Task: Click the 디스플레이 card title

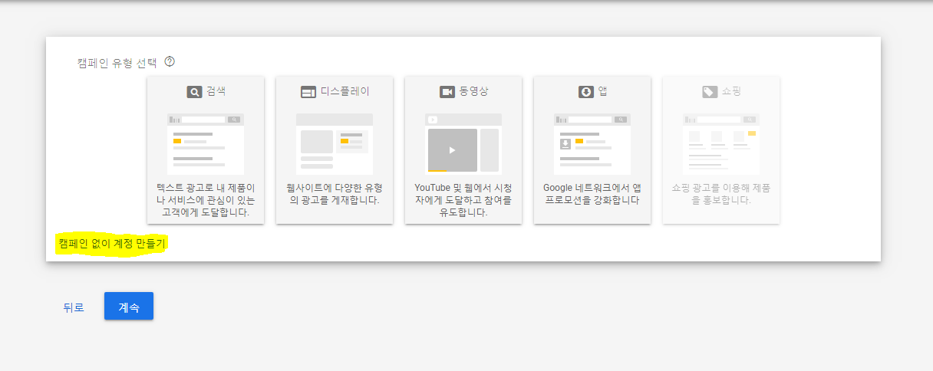Action: tap(345, 91)
